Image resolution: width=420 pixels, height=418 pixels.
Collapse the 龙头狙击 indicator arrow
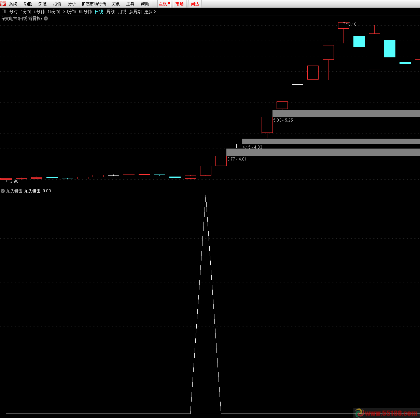pos(3,191)
